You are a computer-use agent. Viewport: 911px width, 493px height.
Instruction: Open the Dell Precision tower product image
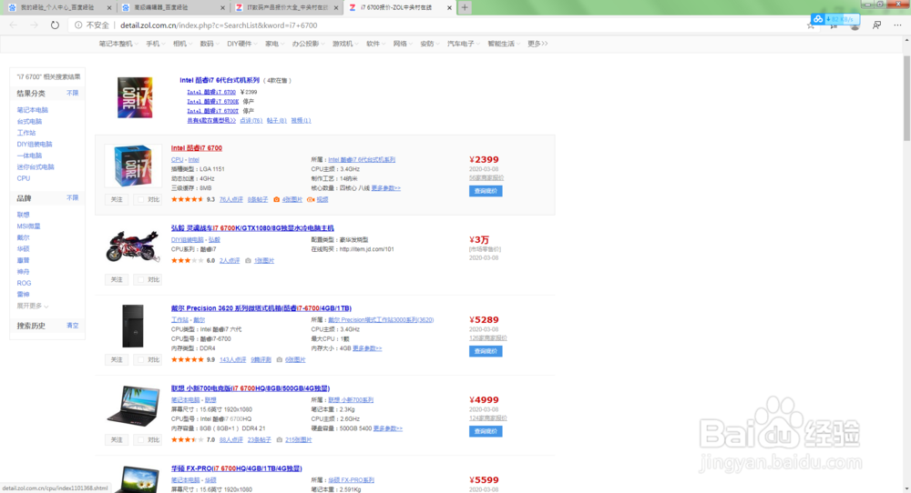(x=132, y=326)
